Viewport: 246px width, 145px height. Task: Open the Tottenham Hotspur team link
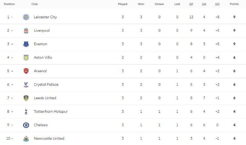point(51,111)
